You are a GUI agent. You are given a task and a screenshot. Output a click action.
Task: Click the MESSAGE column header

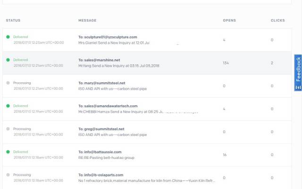click(x=87, y=21)
